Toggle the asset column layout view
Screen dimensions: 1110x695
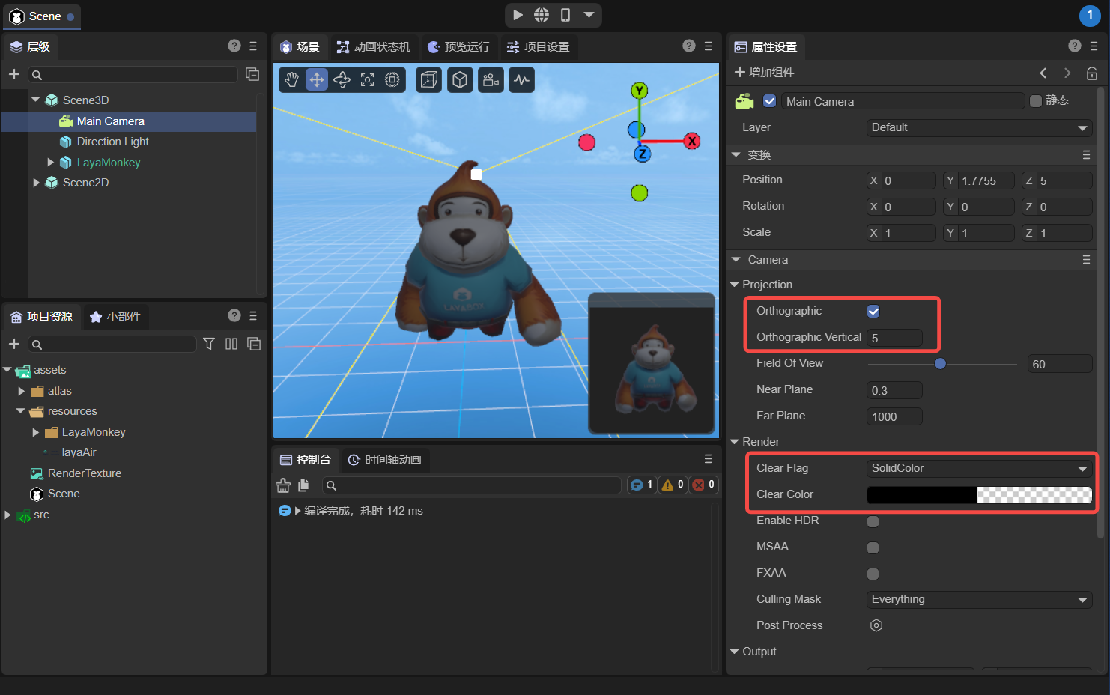click(231, 344)
